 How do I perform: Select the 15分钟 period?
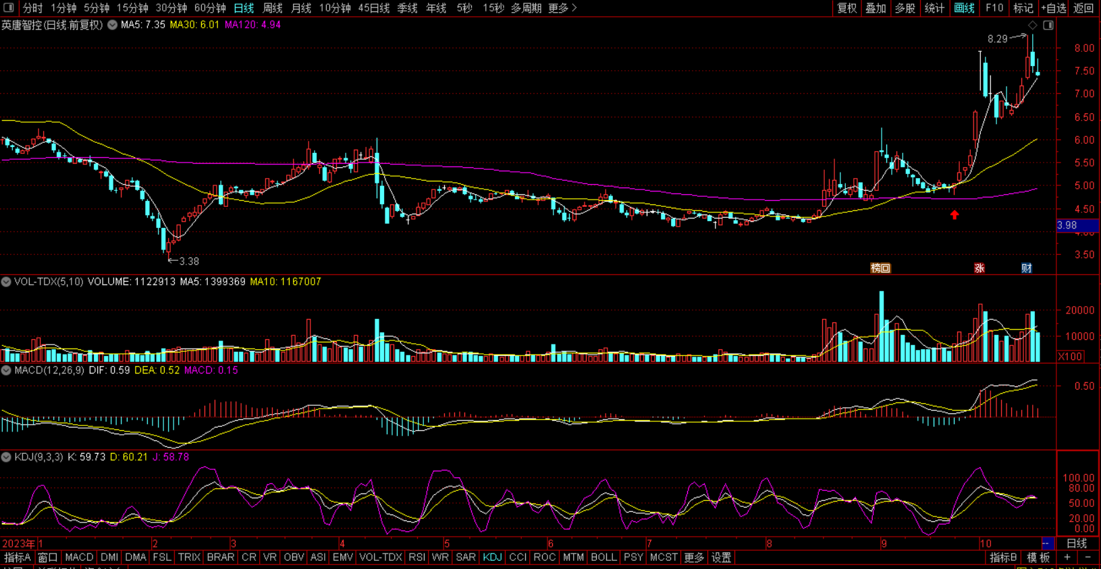click(x=132, y=8)
